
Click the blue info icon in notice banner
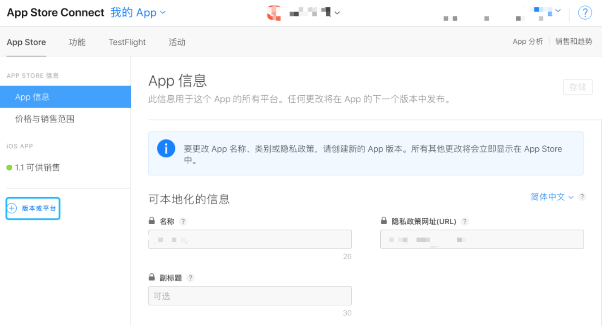coord(166,149)
